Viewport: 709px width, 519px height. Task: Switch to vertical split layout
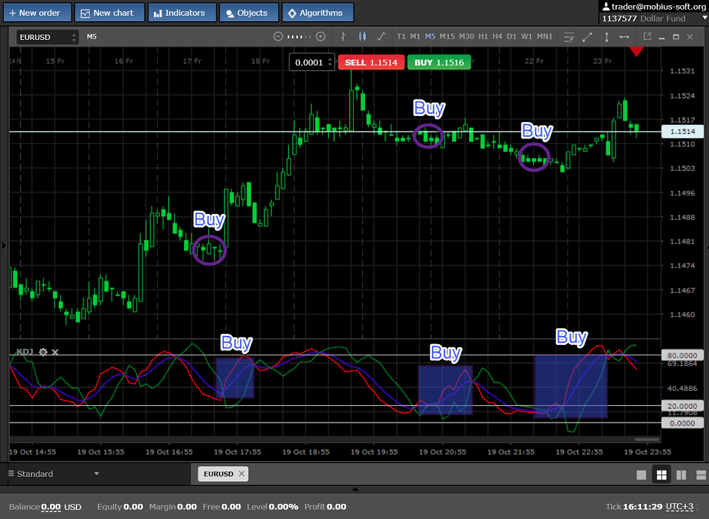[x=681, y=475]
